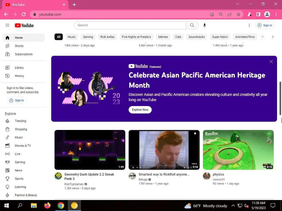Click the Geometry Dash video thumbnail
This screenshot has height=211, width=282.
pyautogui.click(x=90, y=150)
